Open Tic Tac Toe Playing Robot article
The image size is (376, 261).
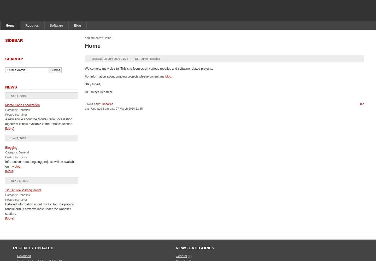pos(23,190)
